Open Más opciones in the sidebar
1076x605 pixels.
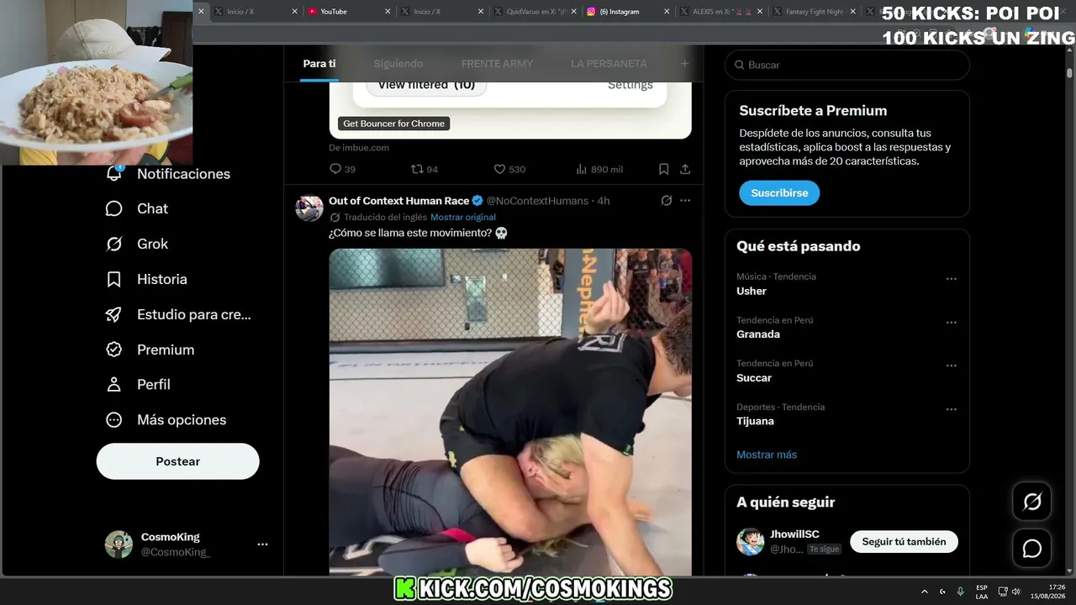click(166, 419)
